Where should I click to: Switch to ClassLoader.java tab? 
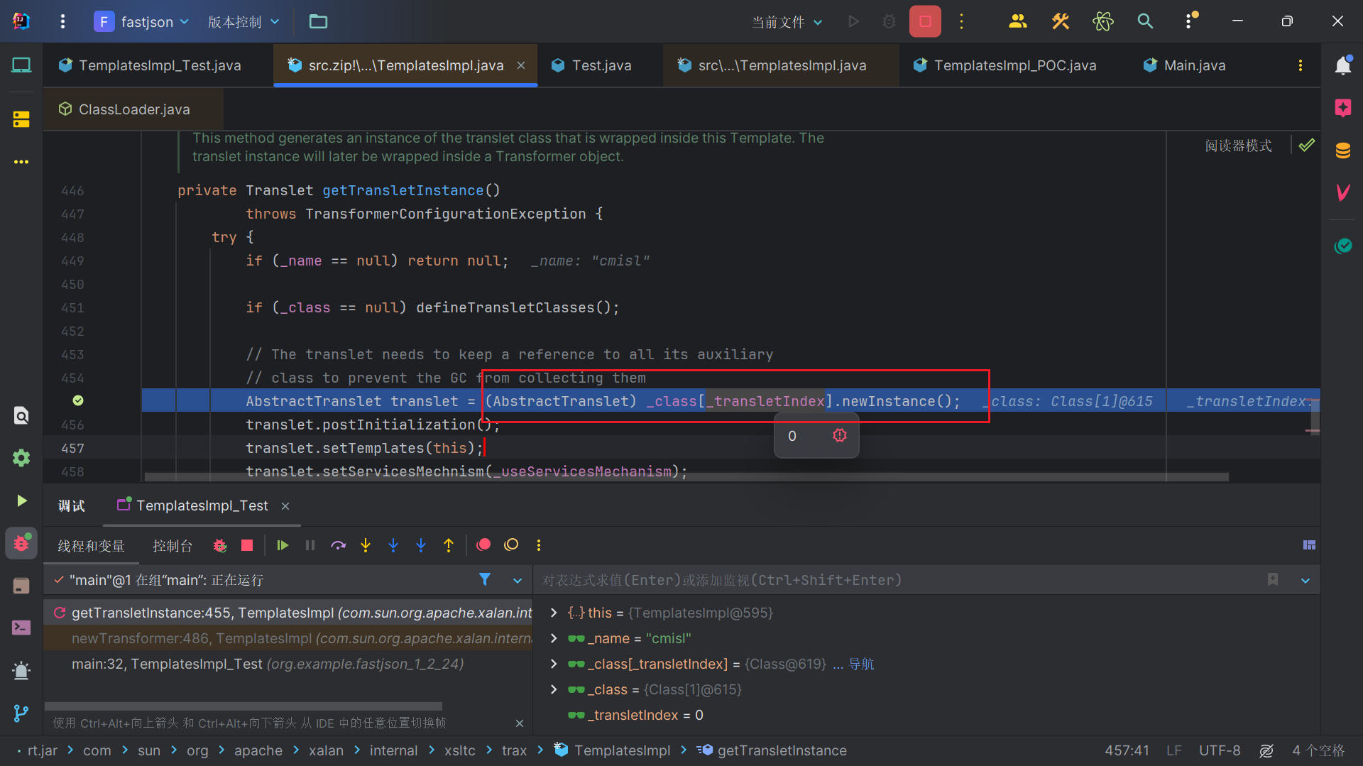tap(133, 109)
